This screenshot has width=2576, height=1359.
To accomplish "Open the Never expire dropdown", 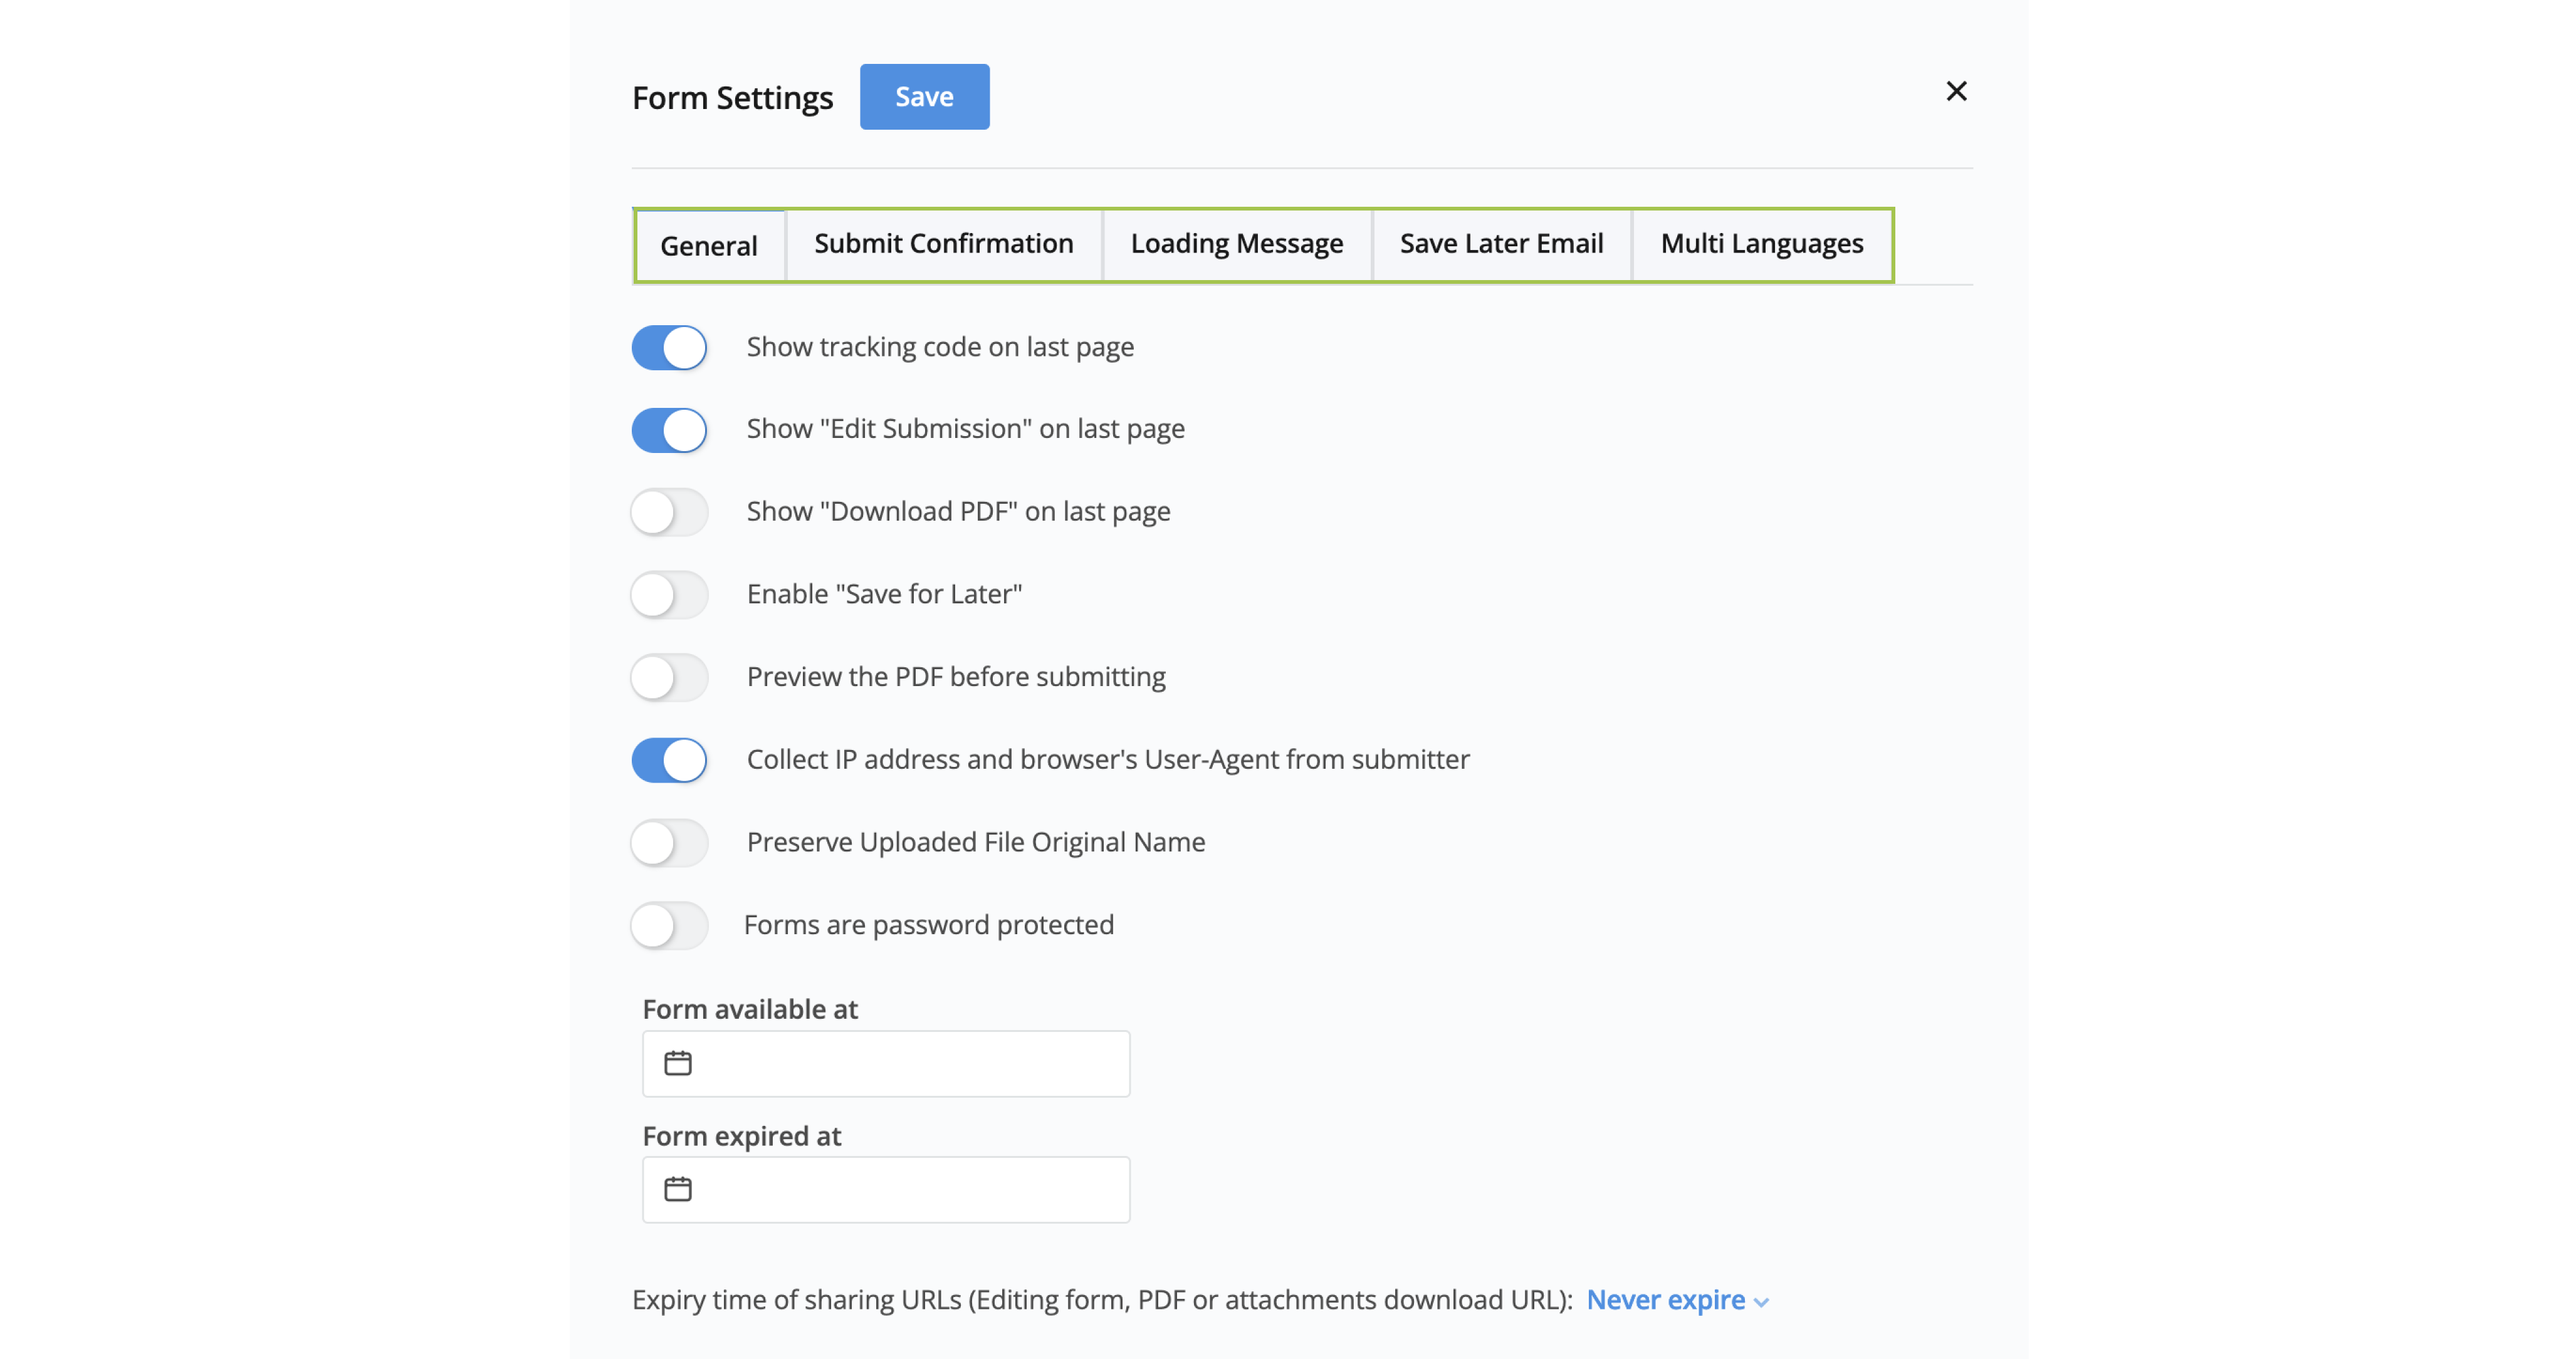I will [1665, 1300].
